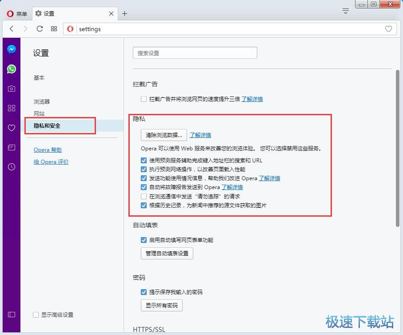
Task: Uncheck 提示保存我输入的密码
Action: click(144, 292)
